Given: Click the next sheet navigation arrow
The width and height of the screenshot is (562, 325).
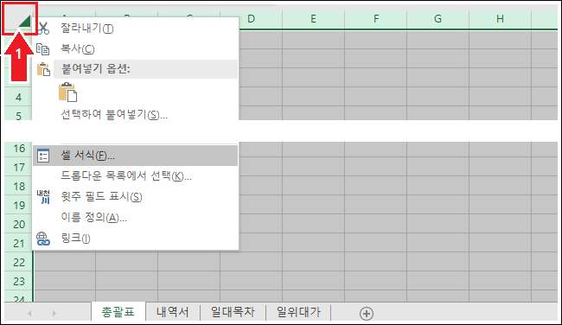Looking at the screenshot, I should [54, 314].
